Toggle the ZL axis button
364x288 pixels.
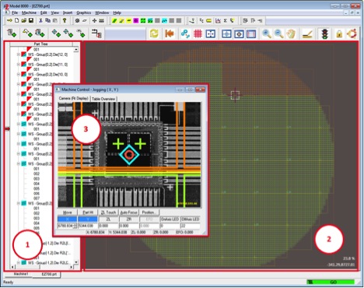[x=108, y=220]
